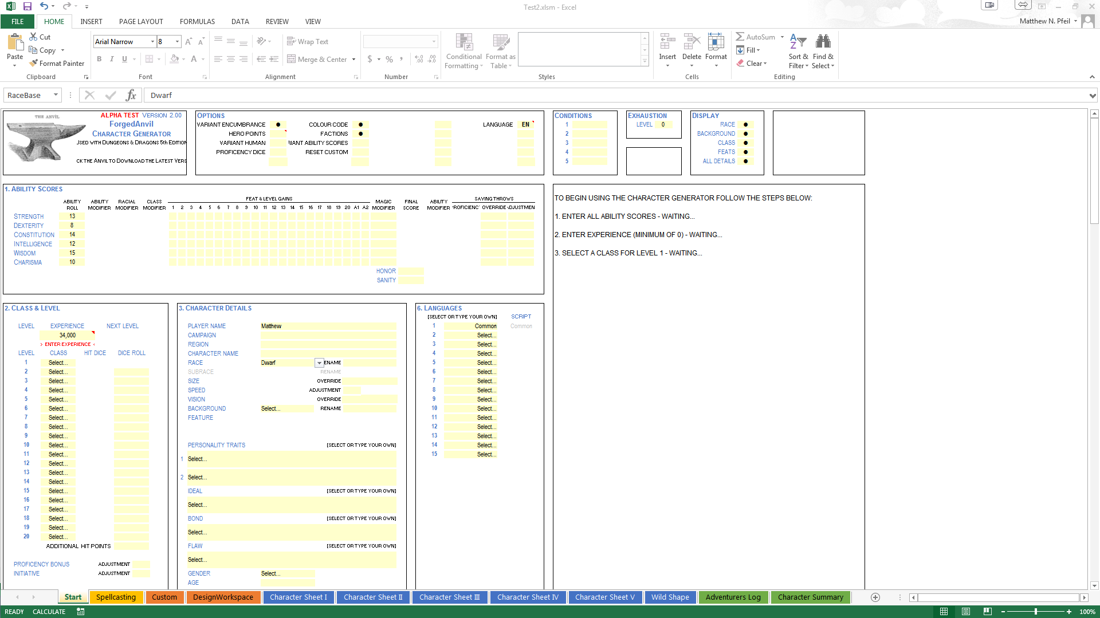Click the Copy button
The width and height of the screenshot is (1100, 618).
point(42,50)
